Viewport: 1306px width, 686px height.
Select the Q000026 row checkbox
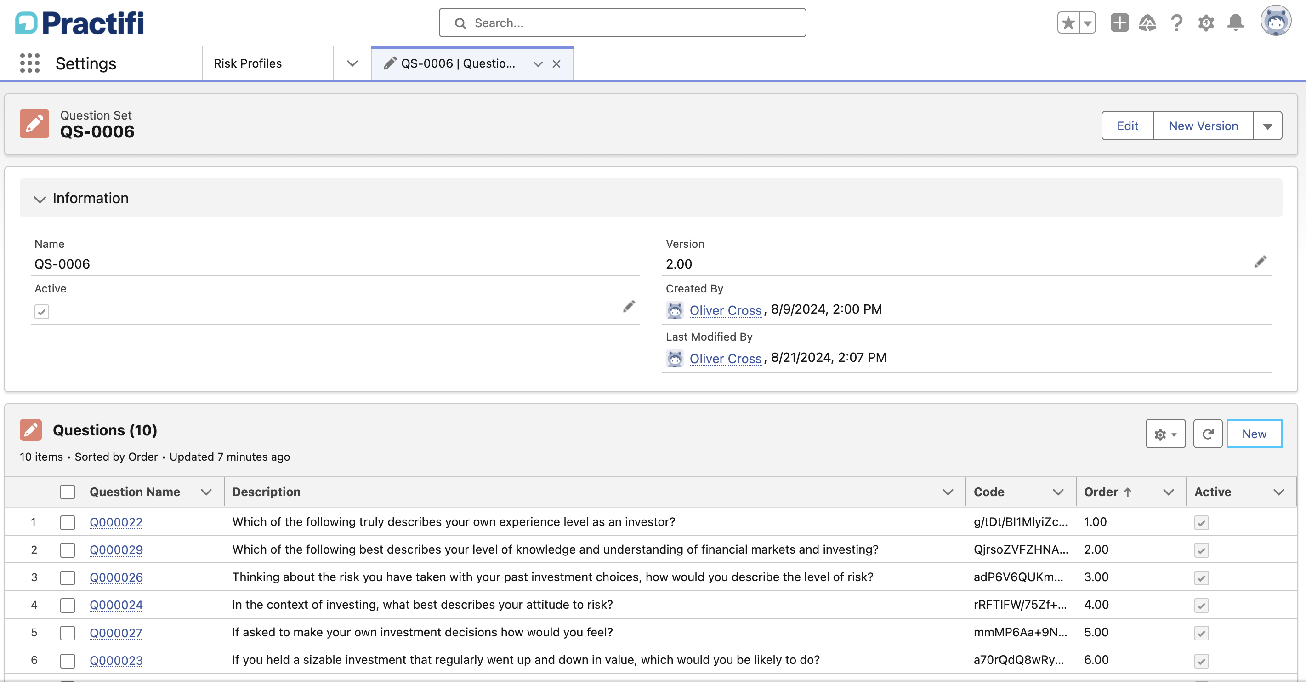68,578
